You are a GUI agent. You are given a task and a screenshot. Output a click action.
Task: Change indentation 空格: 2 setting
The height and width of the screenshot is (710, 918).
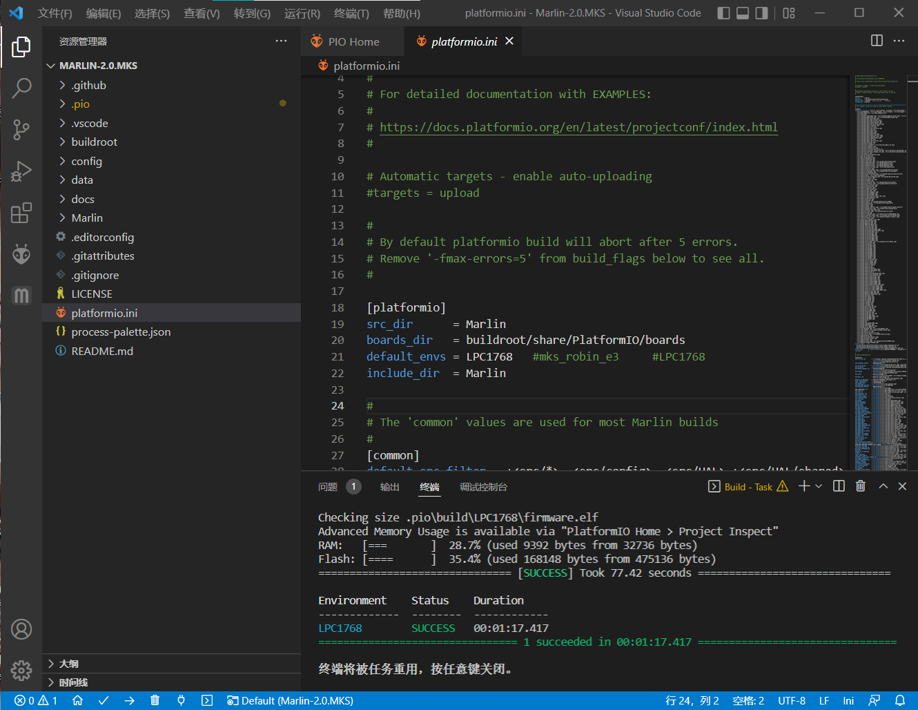tap(748, 700)
